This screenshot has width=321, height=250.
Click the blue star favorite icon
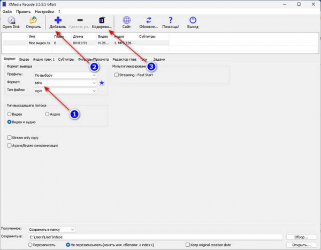[102, 83]
